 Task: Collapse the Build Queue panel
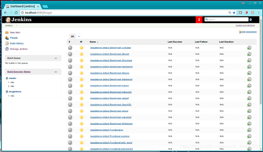56,58
